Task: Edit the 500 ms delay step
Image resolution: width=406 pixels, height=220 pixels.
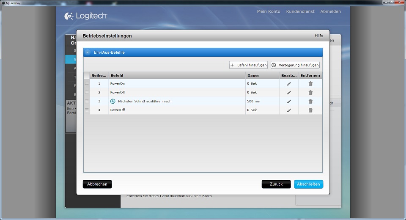Action: point(289,102)
